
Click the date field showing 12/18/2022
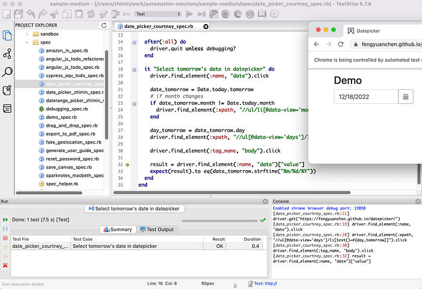(366, 97)
